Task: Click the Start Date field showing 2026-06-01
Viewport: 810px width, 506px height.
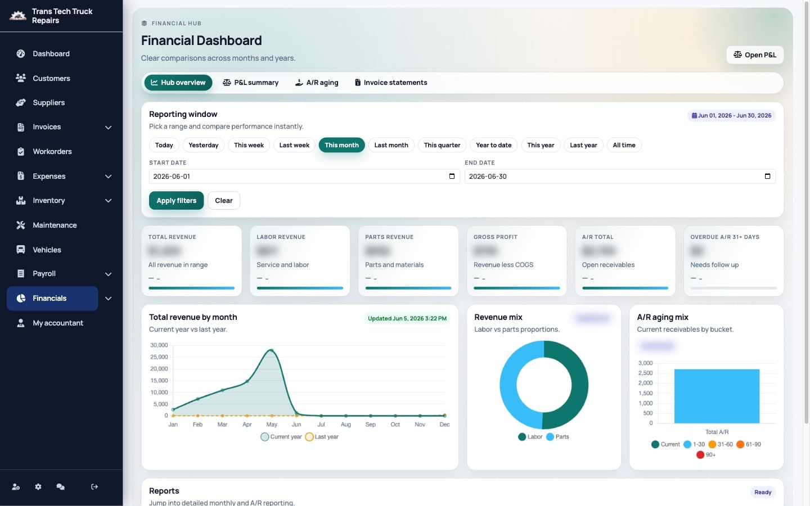Action: (305, 177)
